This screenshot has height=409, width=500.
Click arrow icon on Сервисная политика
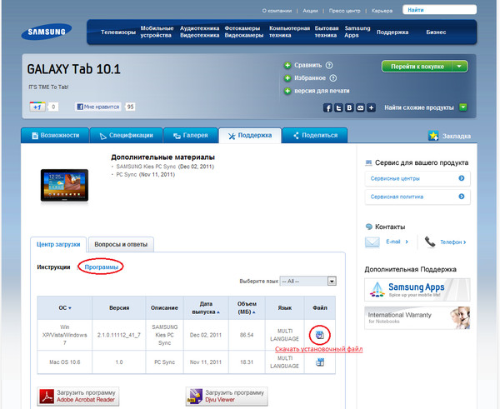click(462, 197)
